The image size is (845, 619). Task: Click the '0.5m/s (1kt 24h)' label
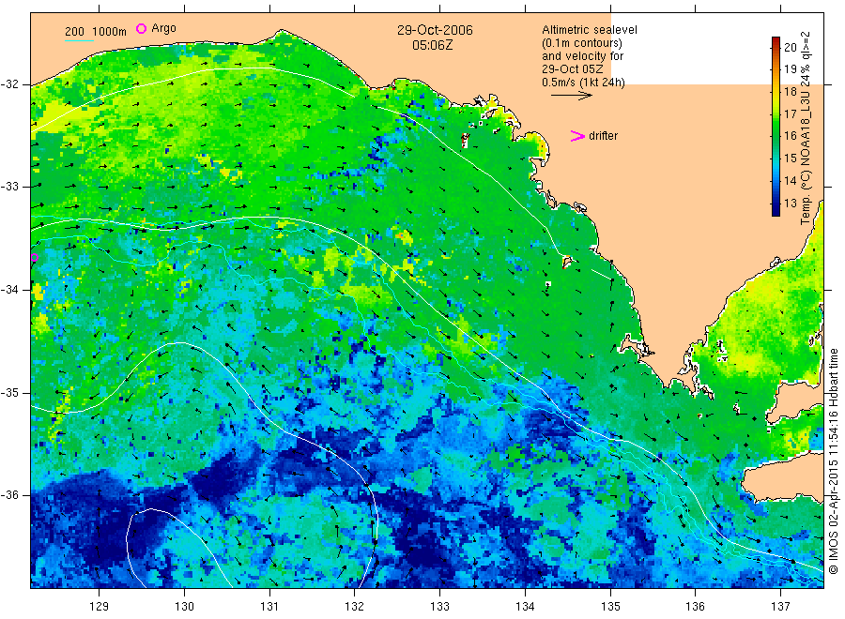(584, 83)
